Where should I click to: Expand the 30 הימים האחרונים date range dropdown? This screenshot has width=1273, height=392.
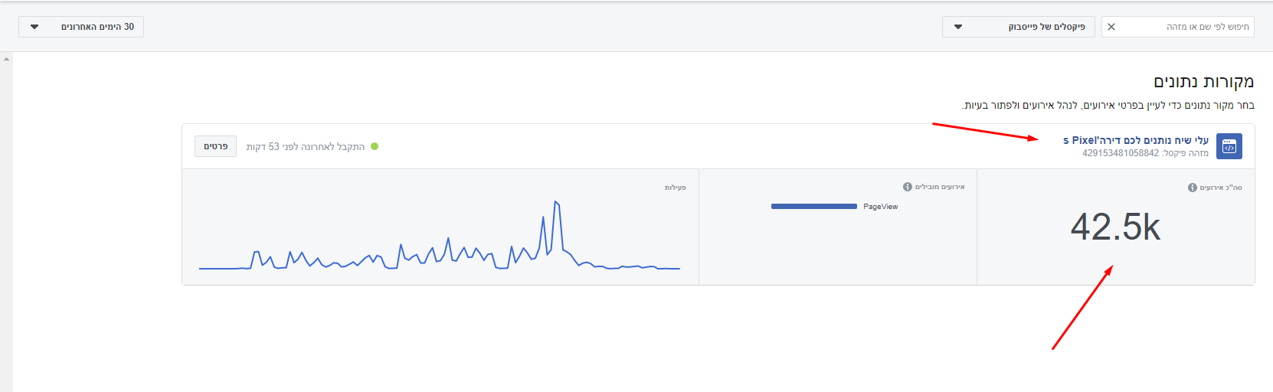pos(81,27)
